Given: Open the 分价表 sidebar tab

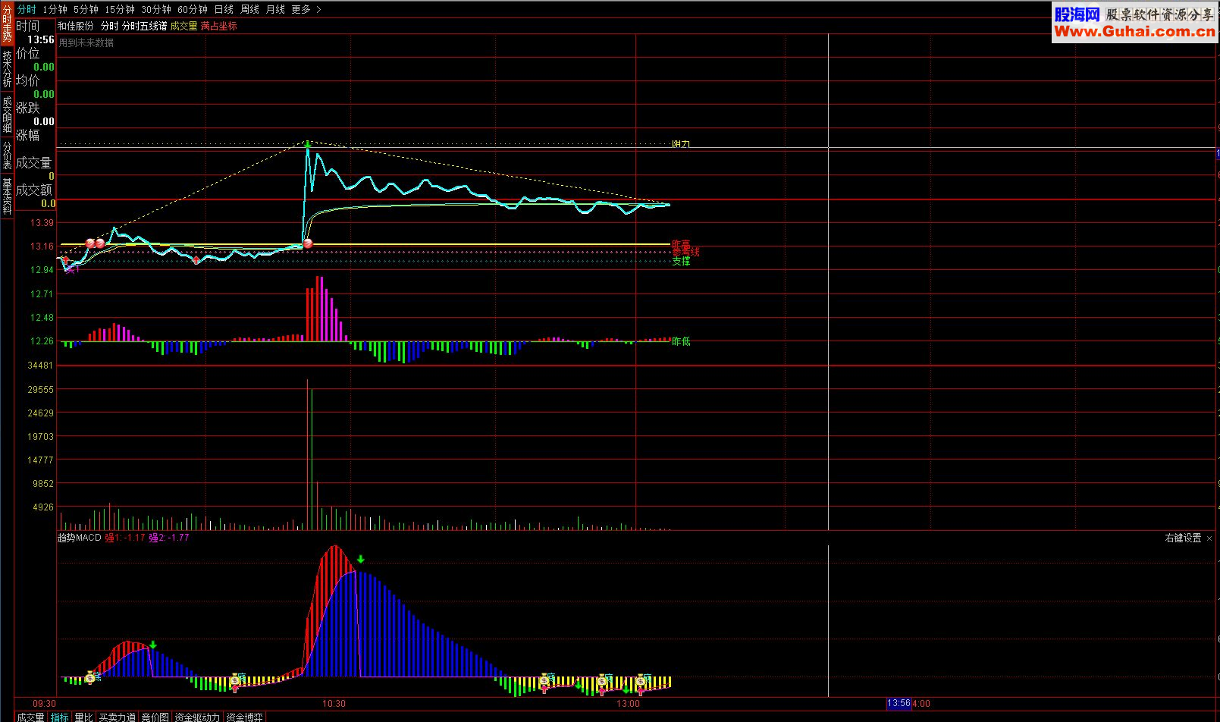Looking at the screenshot, I should [7, 155].
